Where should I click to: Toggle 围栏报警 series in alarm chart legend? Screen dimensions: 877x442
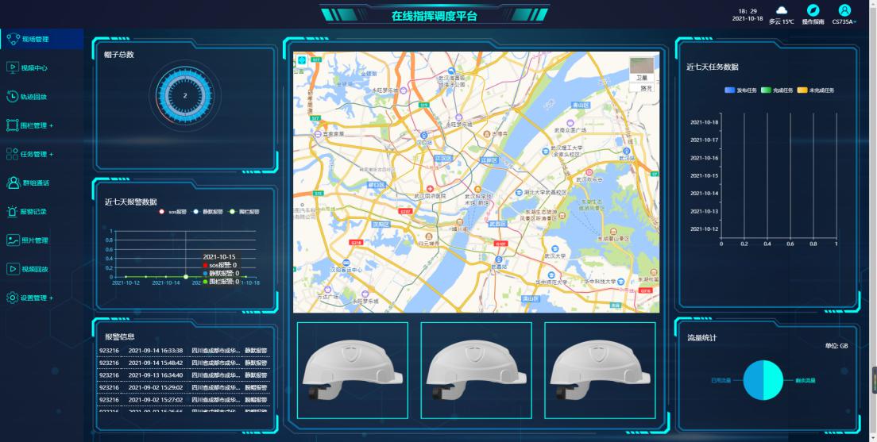245,212
